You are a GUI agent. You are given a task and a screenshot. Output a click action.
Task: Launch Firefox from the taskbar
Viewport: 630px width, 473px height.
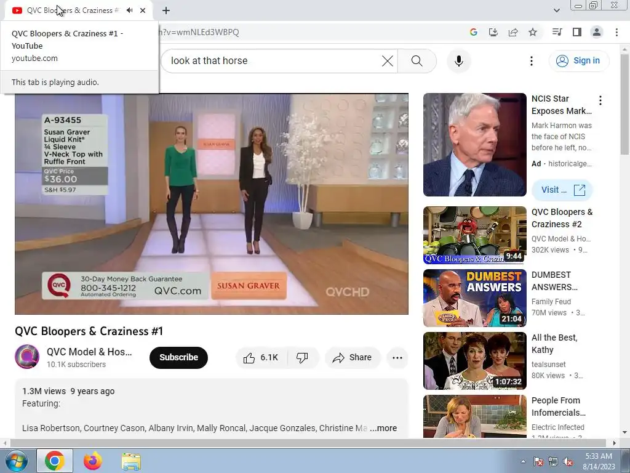pos(93,461)
